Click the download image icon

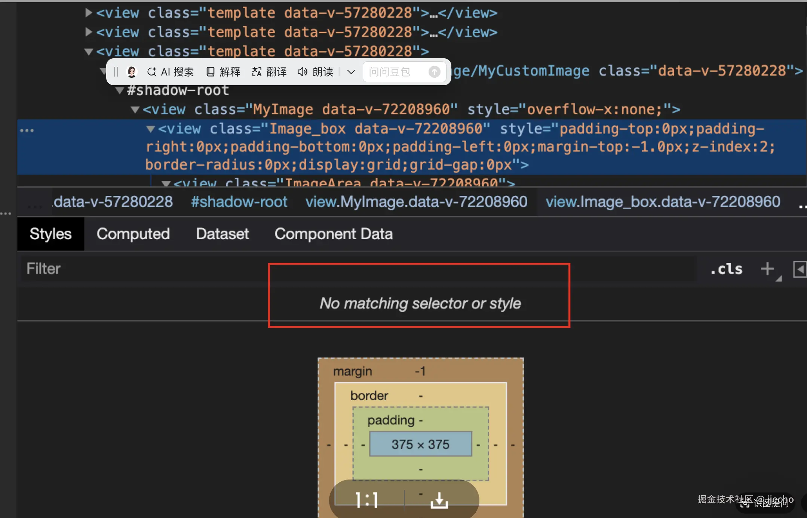[439, 500]
